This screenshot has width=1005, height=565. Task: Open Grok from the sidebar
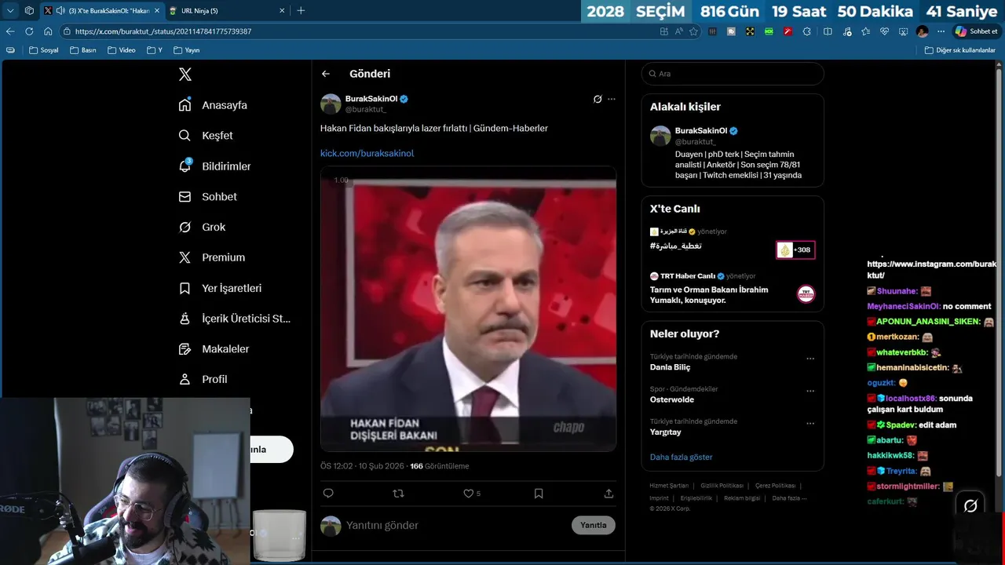click(202, 228)
